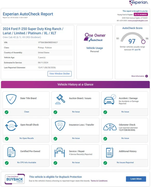Click the Certified Pre-Owned certificate icon
Image resolution: width=151 pixels, height=187 pixels.
pyautogui.click(x=11, y=152)
